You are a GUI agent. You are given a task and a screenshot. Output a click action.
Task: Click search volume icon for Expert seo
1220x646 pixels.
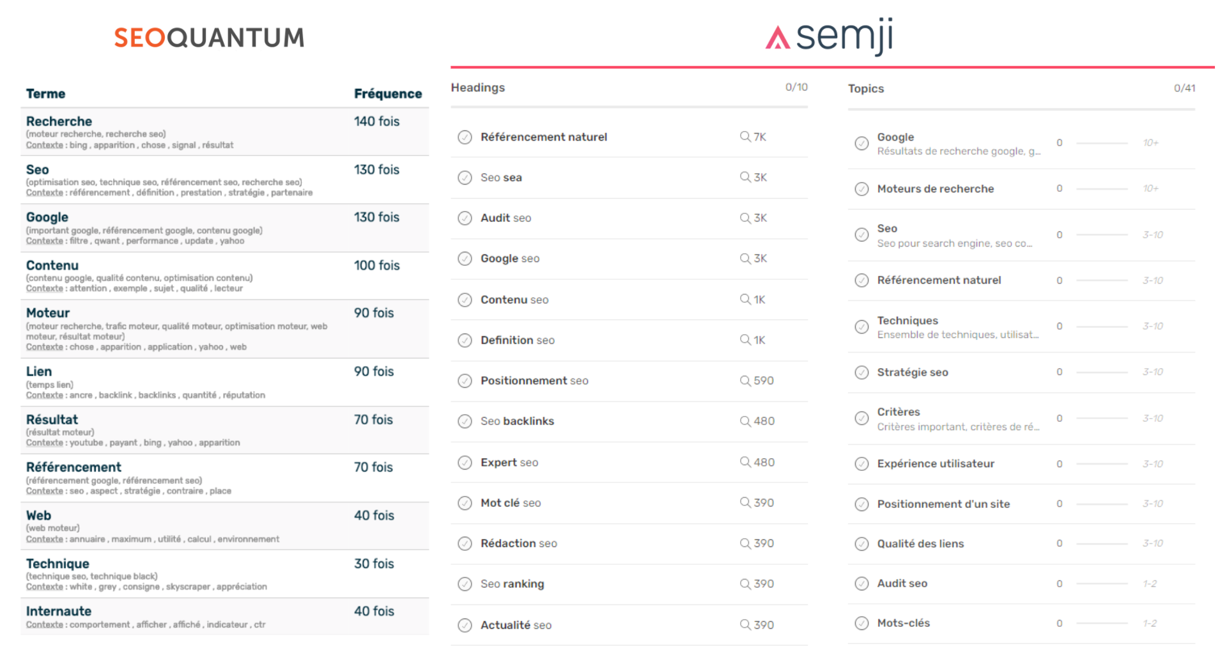point(745,462)
